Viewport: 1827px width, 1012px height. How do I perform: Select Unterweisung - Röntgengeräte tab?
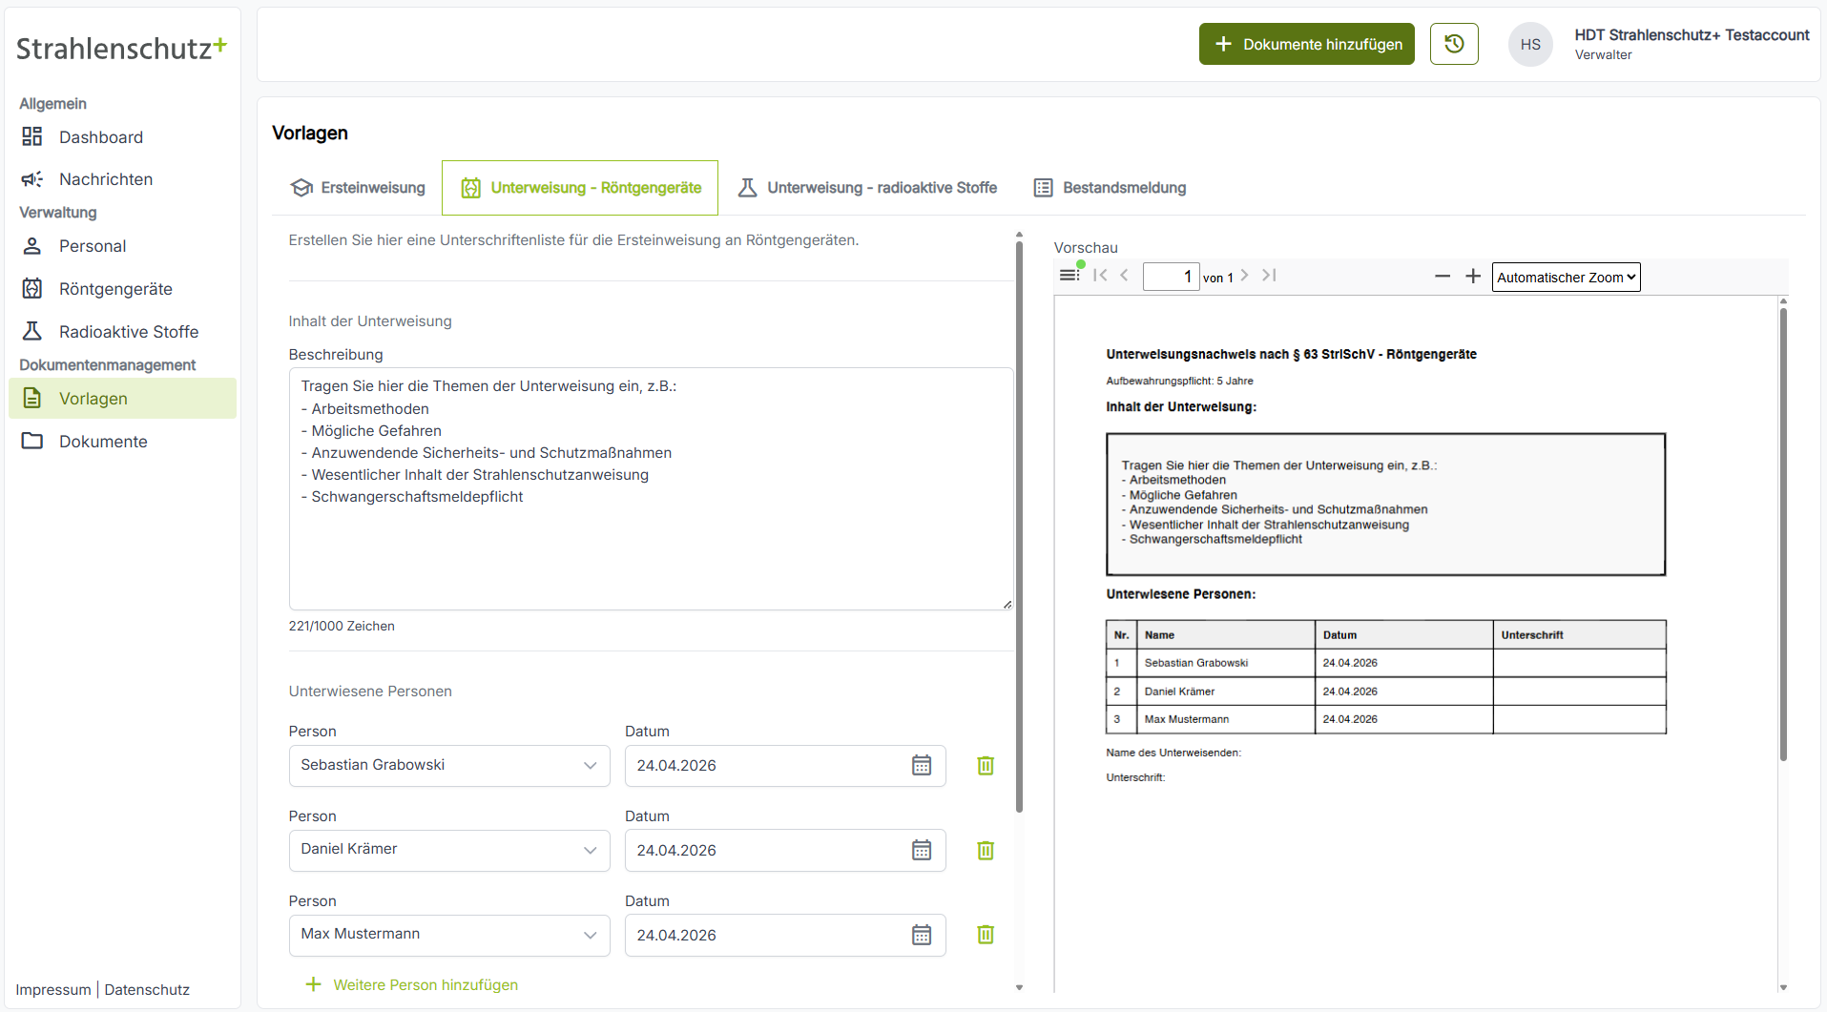tap(580, 188)
